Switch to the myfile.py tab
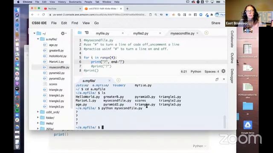This screenshot has height=153, width=273. [x=102, y=33]
